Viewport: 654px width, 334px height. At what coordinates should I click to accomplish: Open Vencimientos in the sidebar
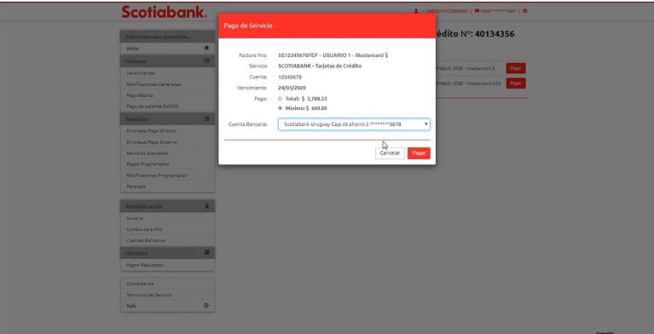[167, 73]
